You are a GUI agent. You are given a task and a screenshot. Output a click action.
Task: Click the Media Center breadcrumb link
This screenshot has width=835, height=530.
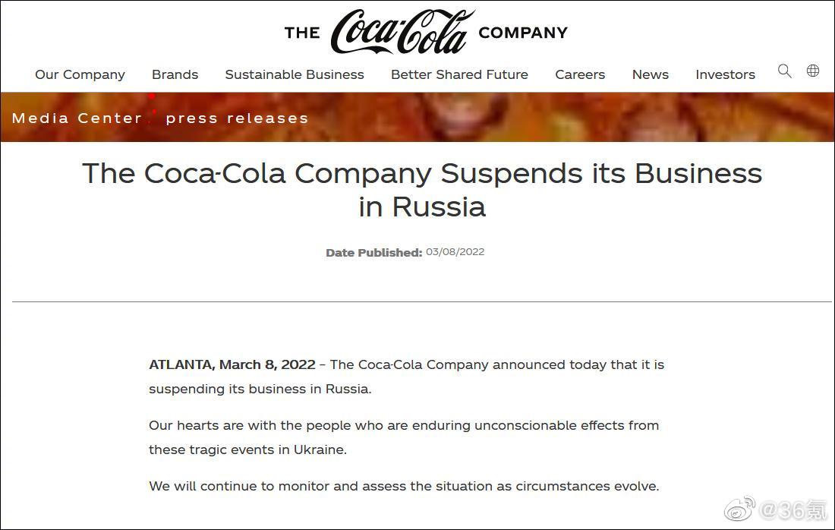(77, 118)
